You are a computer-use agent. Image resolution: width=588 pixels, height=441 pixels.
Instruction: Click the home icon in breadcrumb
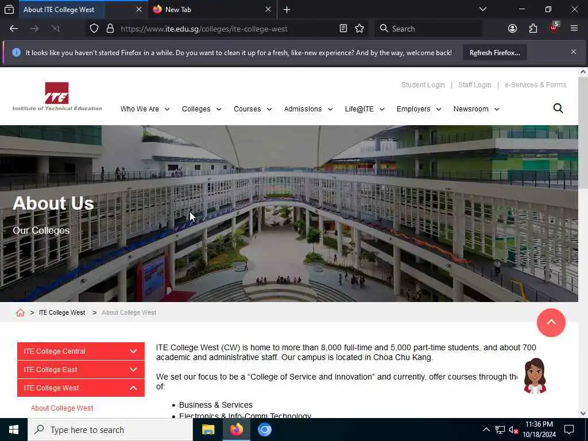(x=20, y=312)
